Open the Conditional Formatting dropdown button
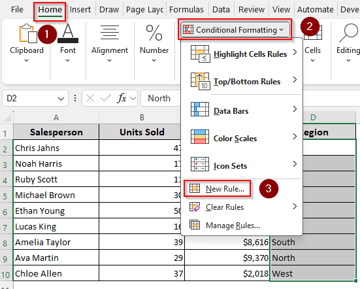Image resolution: width=360 pixels, height=289 pixels. coord(235,29)
